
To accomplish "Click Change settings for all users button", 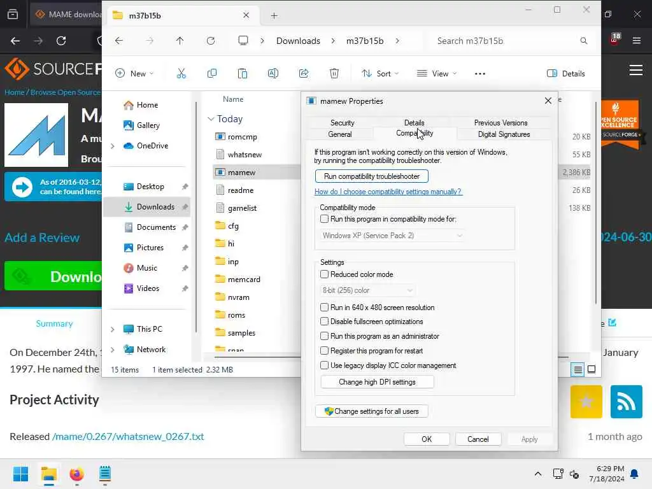I will [372, 411].
